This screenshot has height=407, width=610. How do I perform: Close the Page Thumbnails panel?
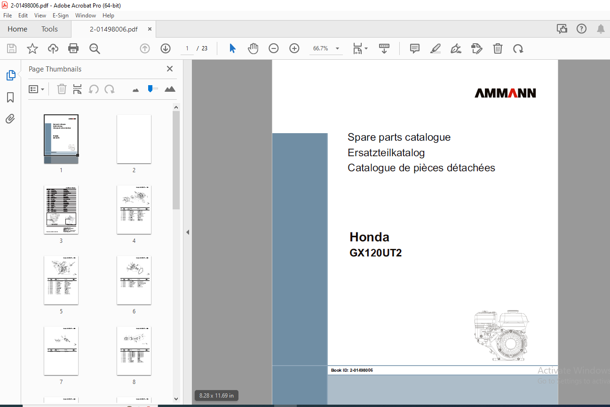[x=170, y=69]
